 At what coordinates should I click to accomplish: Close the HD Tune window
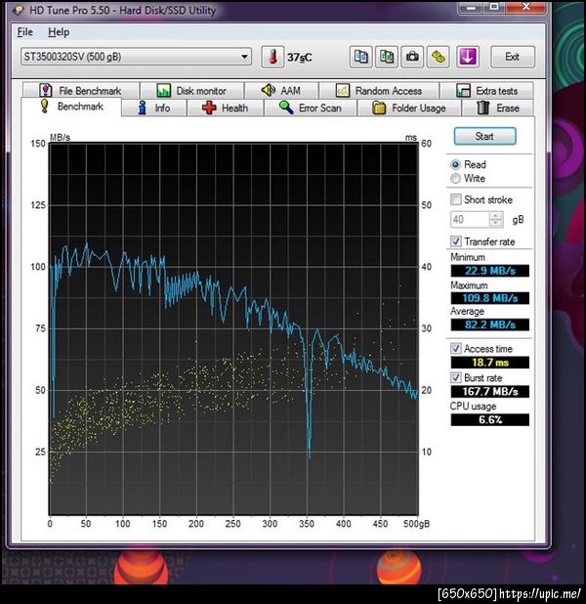(526, 8)
